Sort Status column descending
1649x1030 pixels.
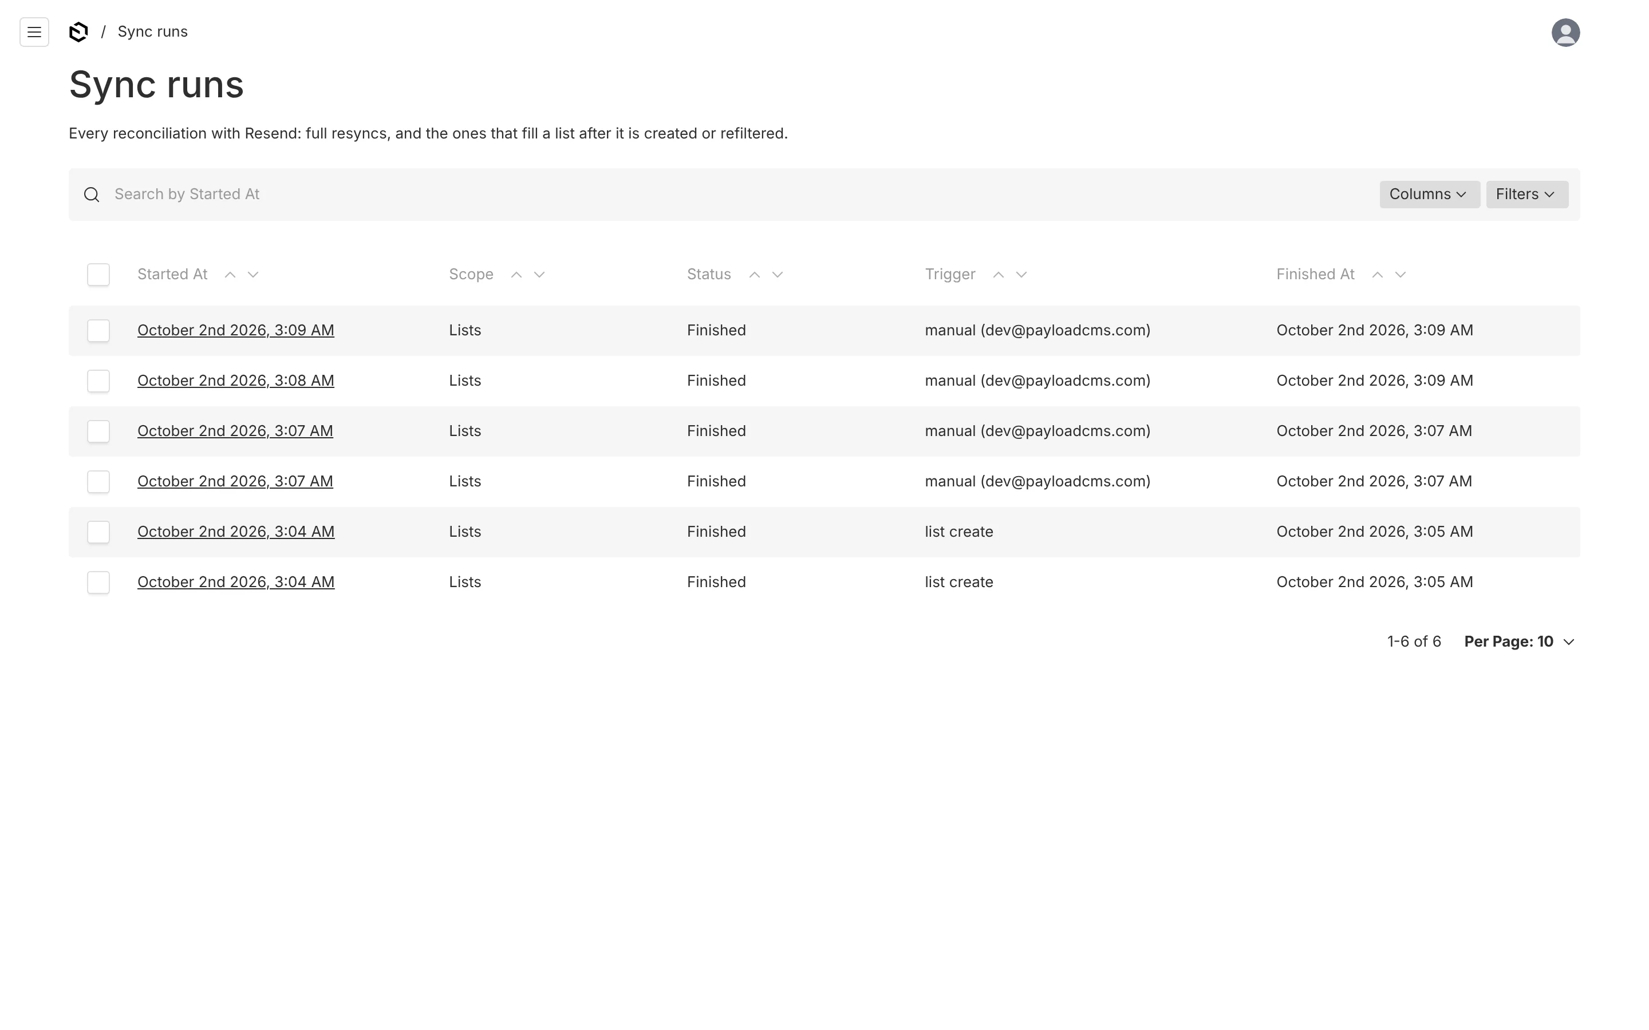coord(777,275)
